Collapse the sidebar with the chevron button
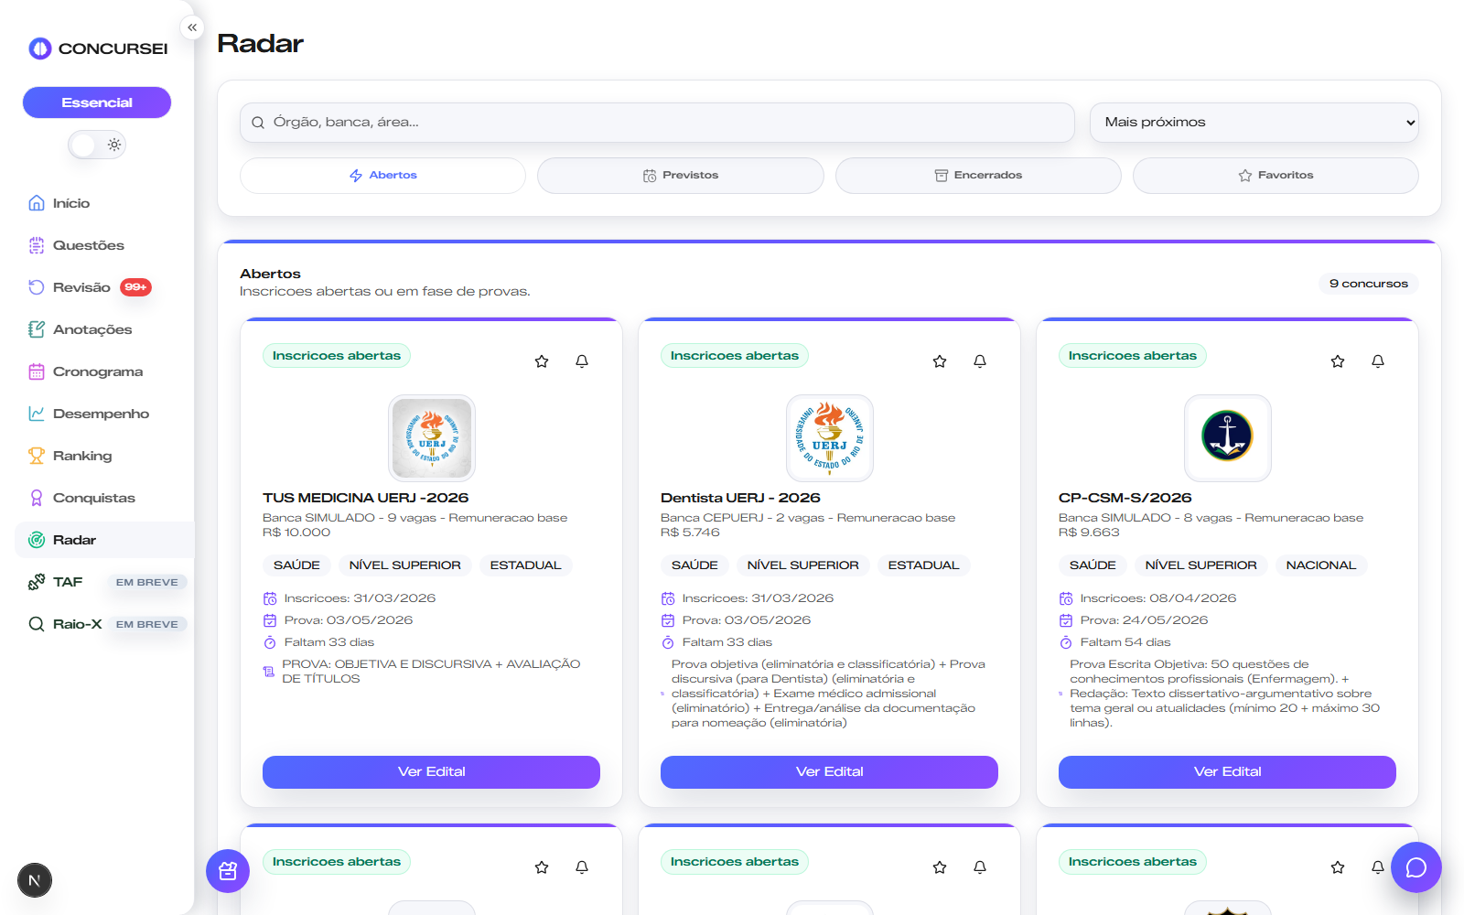1464x915 pixels. point(192,27)
